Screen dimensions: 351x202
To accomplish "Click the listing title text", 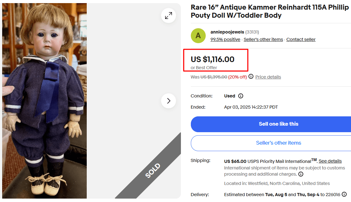I will (270, 11).
